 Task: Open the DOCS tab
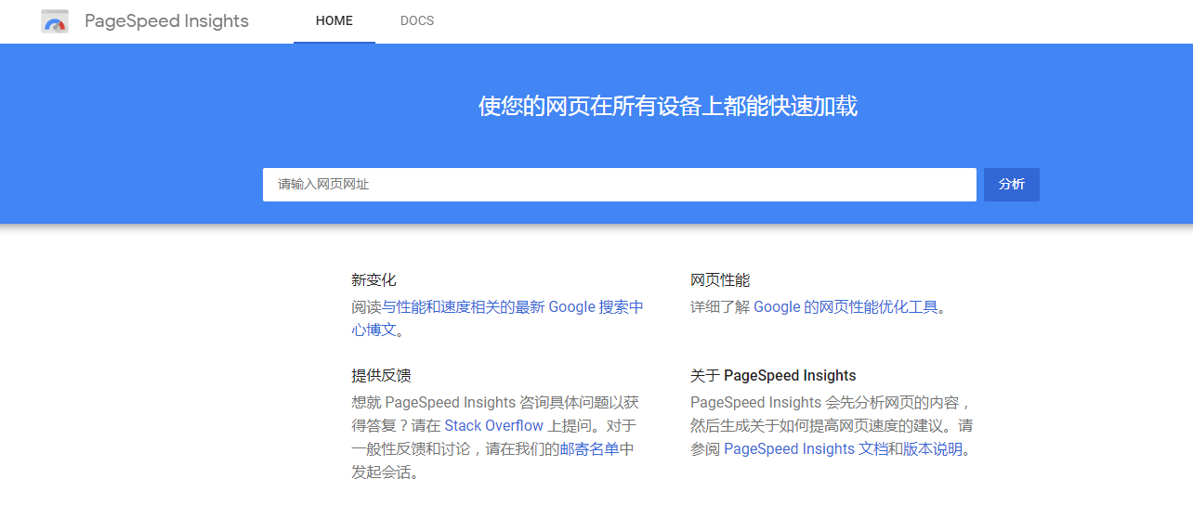(x=417, y=21)
